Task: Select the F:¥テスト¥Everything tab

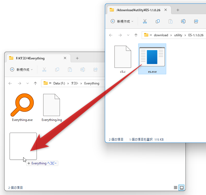Action: [x=39, y=58]
